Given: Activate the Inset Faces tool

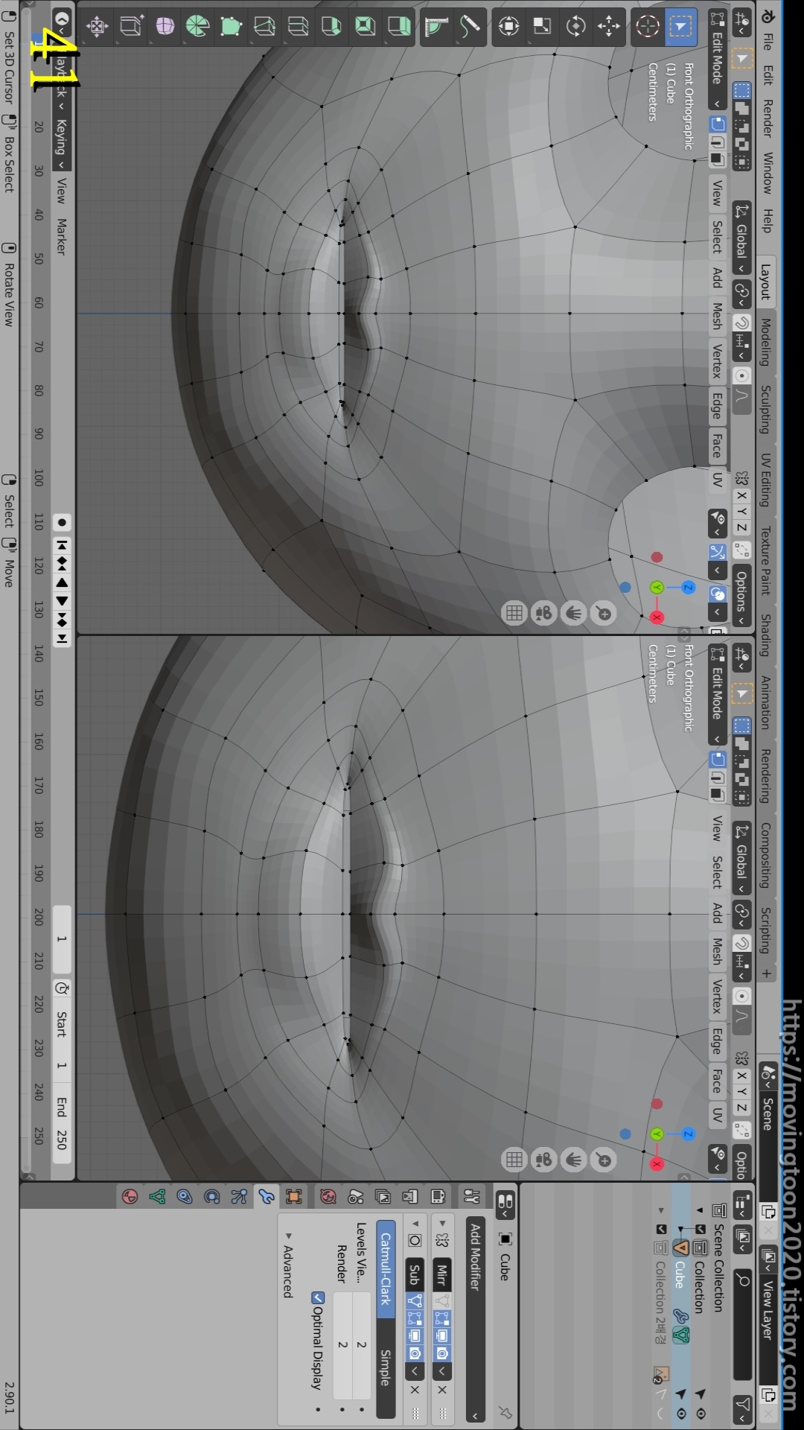Looking at the screenshot, I should [366, 27].
